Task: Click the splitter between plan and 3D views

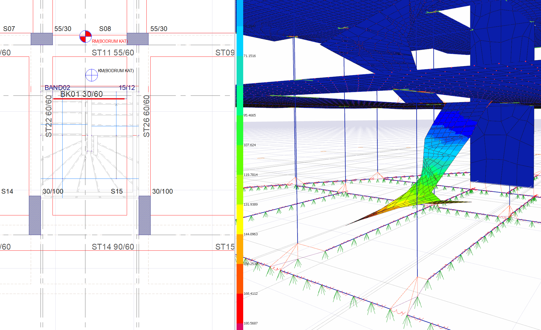Action: click(x=235, y=164)
